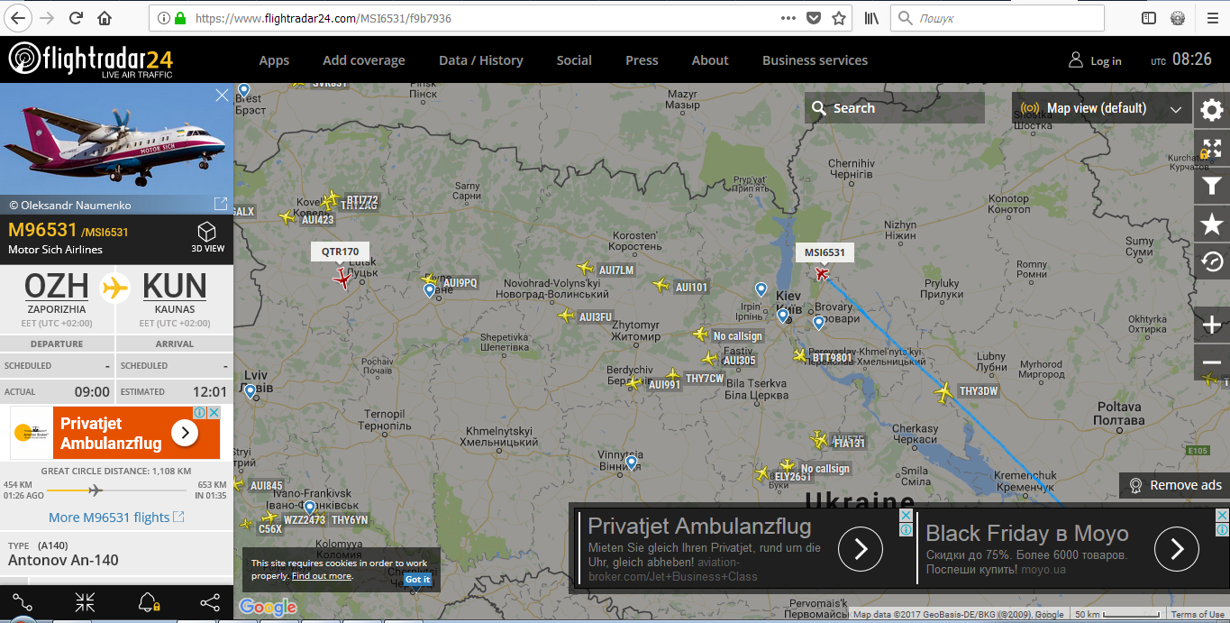Open the Apps menu item
1230x623 pixels.
274,60
